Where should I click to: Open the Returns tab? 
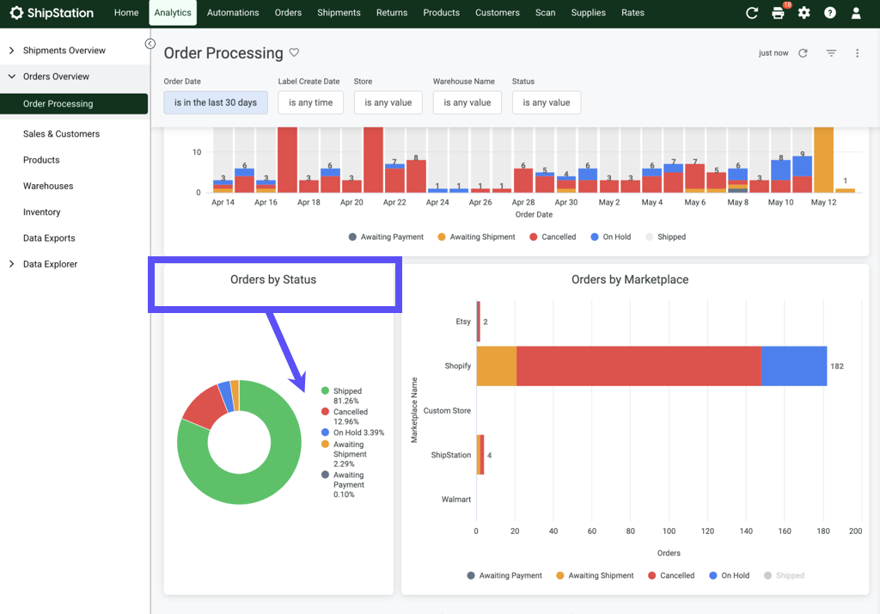coord(392,12)
